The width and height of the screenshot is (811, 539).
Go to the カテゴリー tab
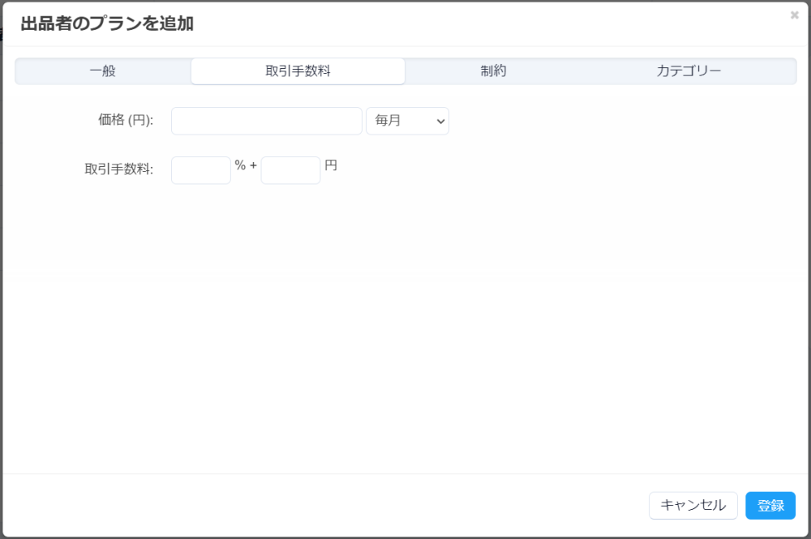(689, 71)
